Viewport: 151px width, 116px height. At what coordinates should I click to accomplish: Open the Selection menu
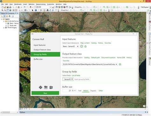click(32, 4)
